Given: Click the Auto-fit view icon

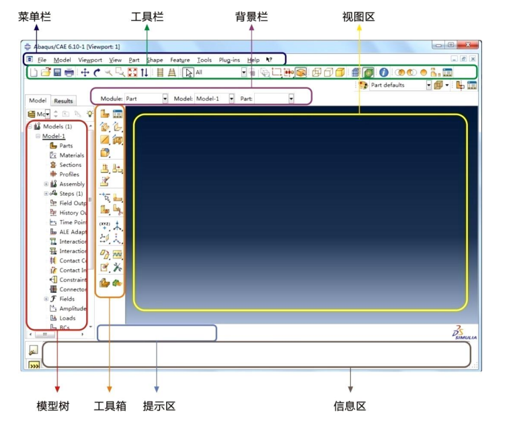Looking at the screenshot, I should point(132,73).
